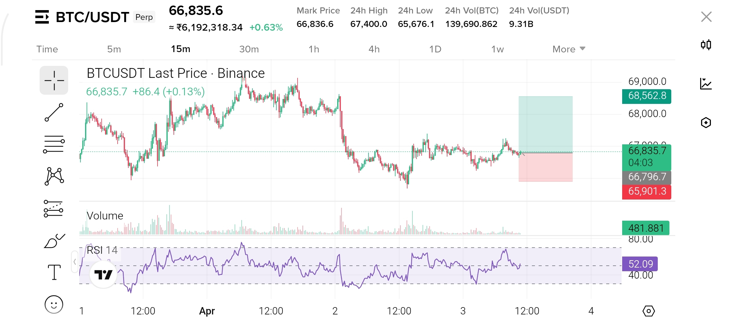Select the trend line drawing tool
Viewport: 737px width, 331px height.
pos(54,112)
